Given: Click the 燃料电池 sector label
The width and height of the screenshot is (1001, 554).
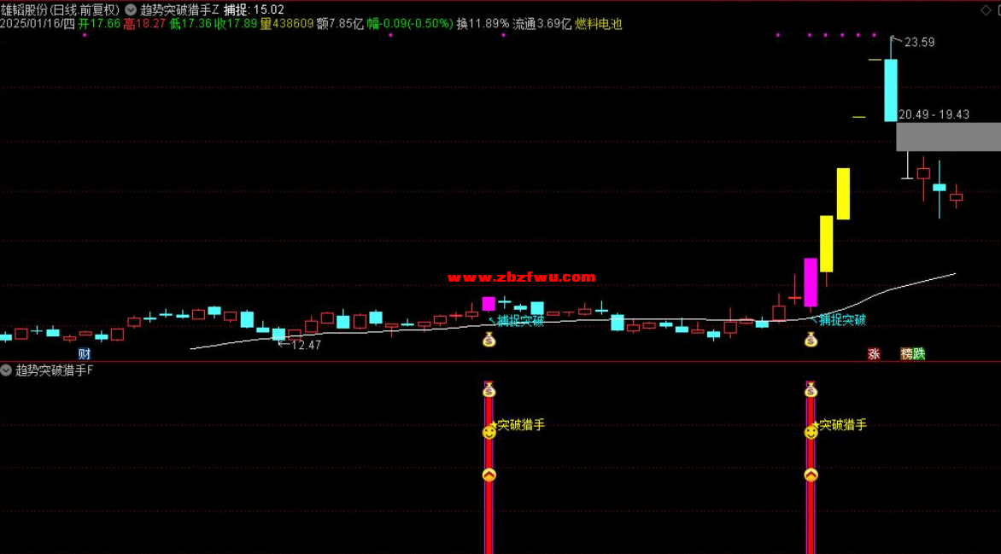Looking at the screenshot, I should point(598,24).
